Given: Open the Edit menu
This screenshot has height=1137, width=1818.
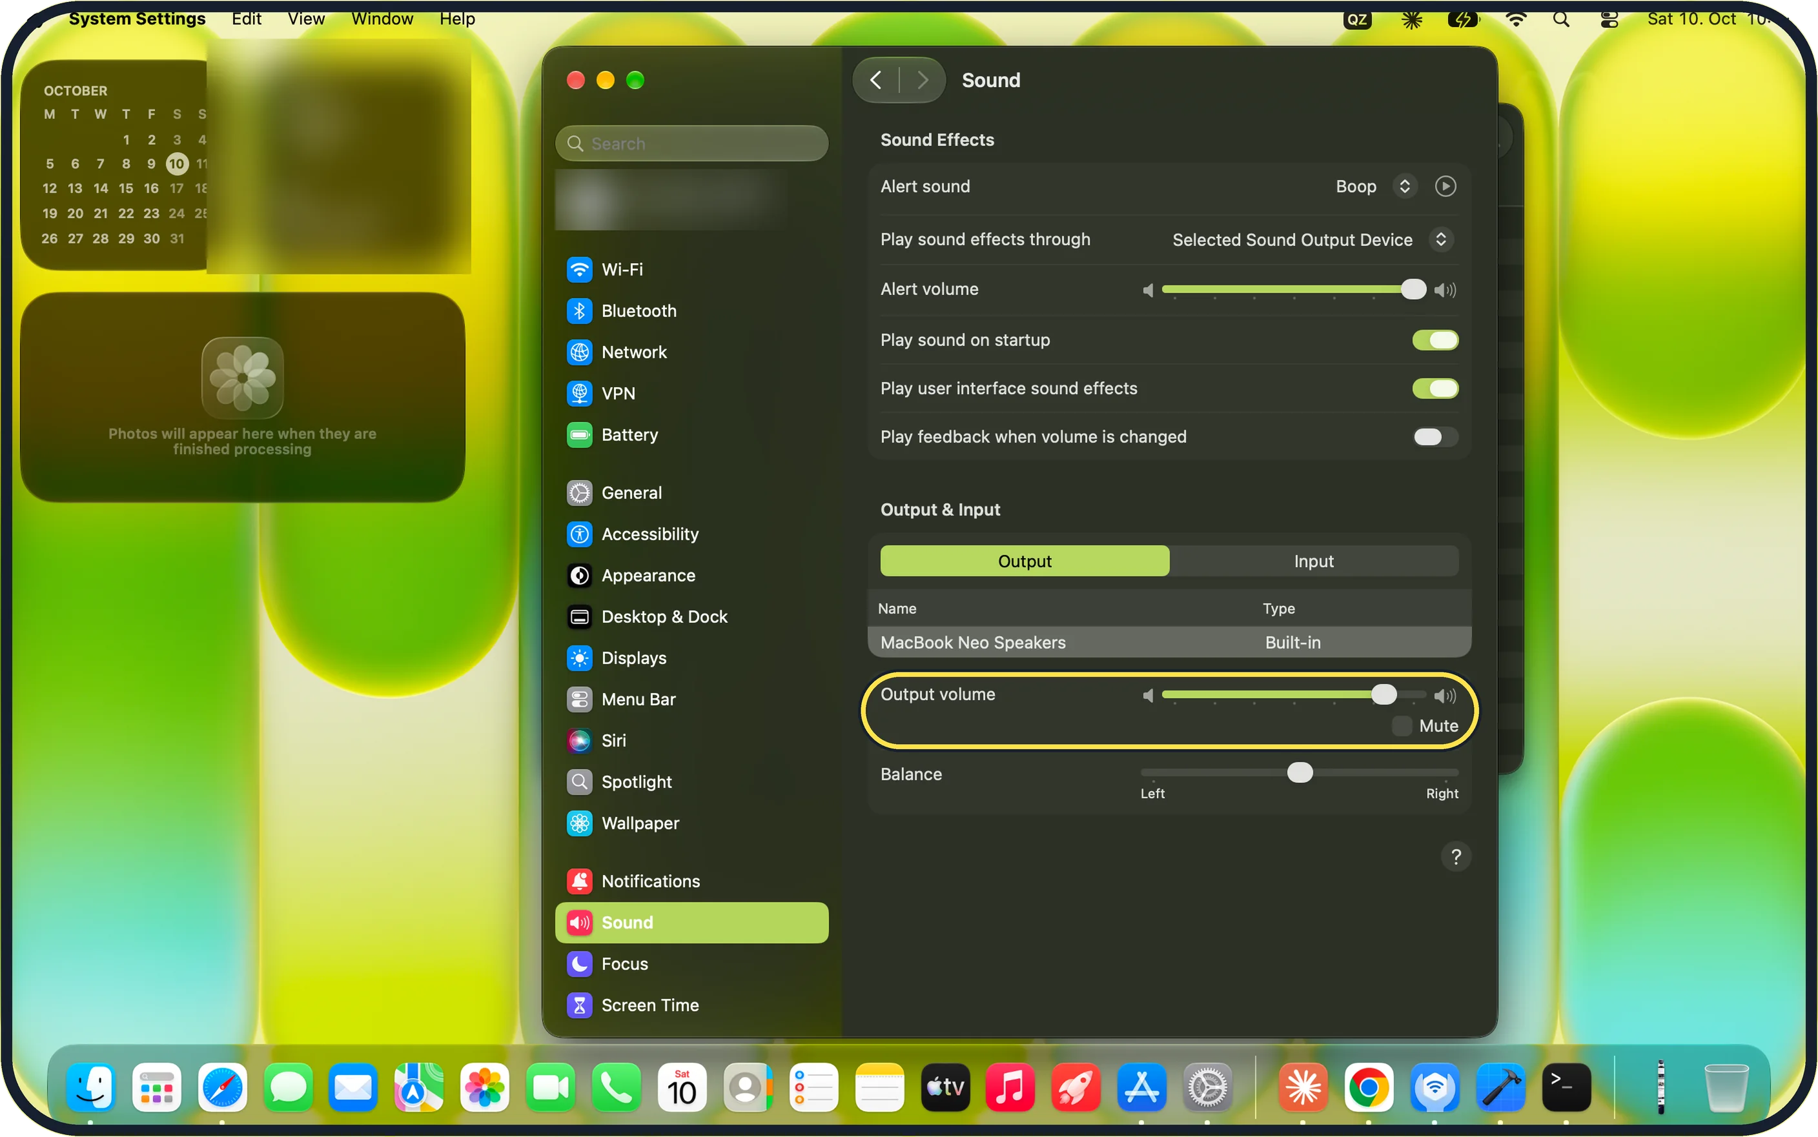Looking at the screenshot, I should pos(246,19).
